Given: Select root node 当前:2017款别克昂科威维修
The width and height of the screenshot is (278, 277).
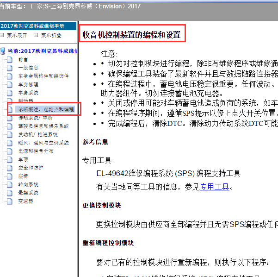Looking at the screenshot, I should 43,51.
